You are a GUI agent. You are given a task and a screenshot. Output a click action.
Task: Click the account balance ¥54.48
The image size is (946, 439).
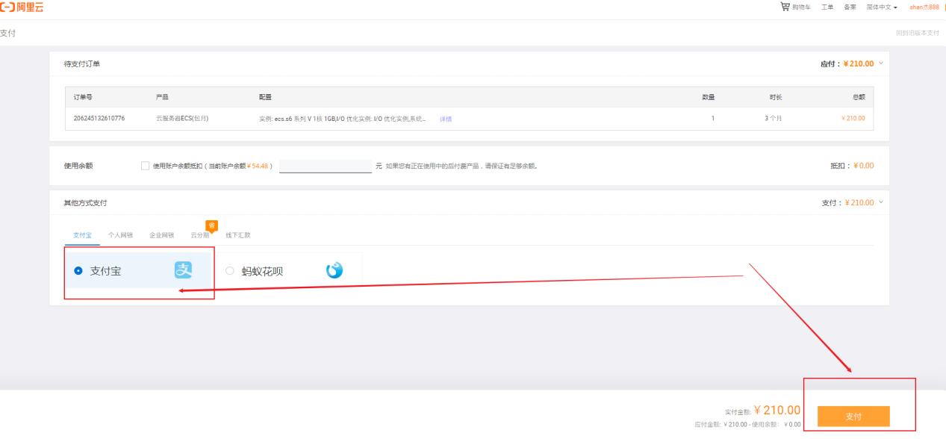[259, 166]
